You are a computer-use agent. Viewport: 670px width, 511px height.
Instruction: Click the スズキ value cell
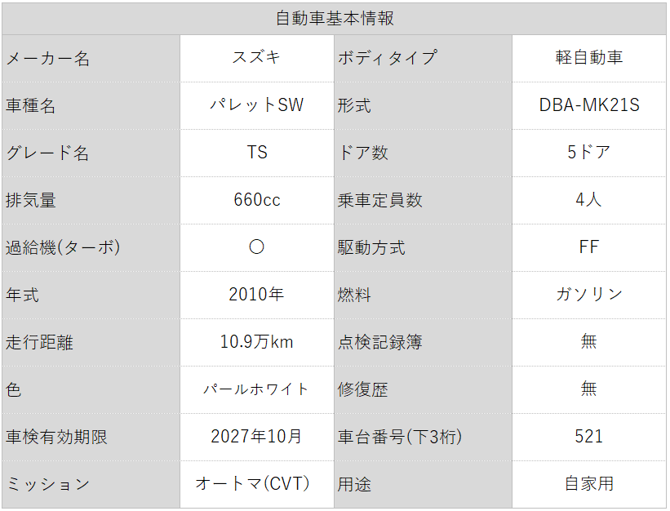[x=256, y=58]
